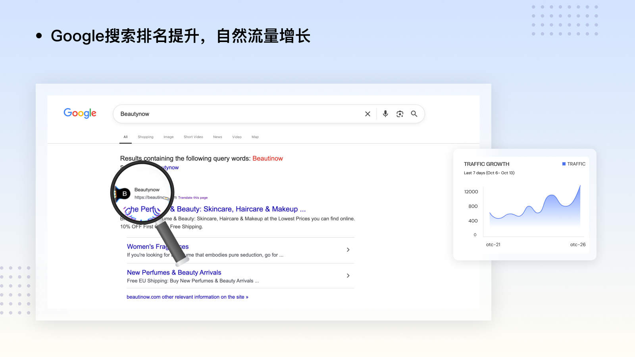Viewport: 635px width, 357px height.
Task: Click the otc-21 axis label
Action: (493, 244)
